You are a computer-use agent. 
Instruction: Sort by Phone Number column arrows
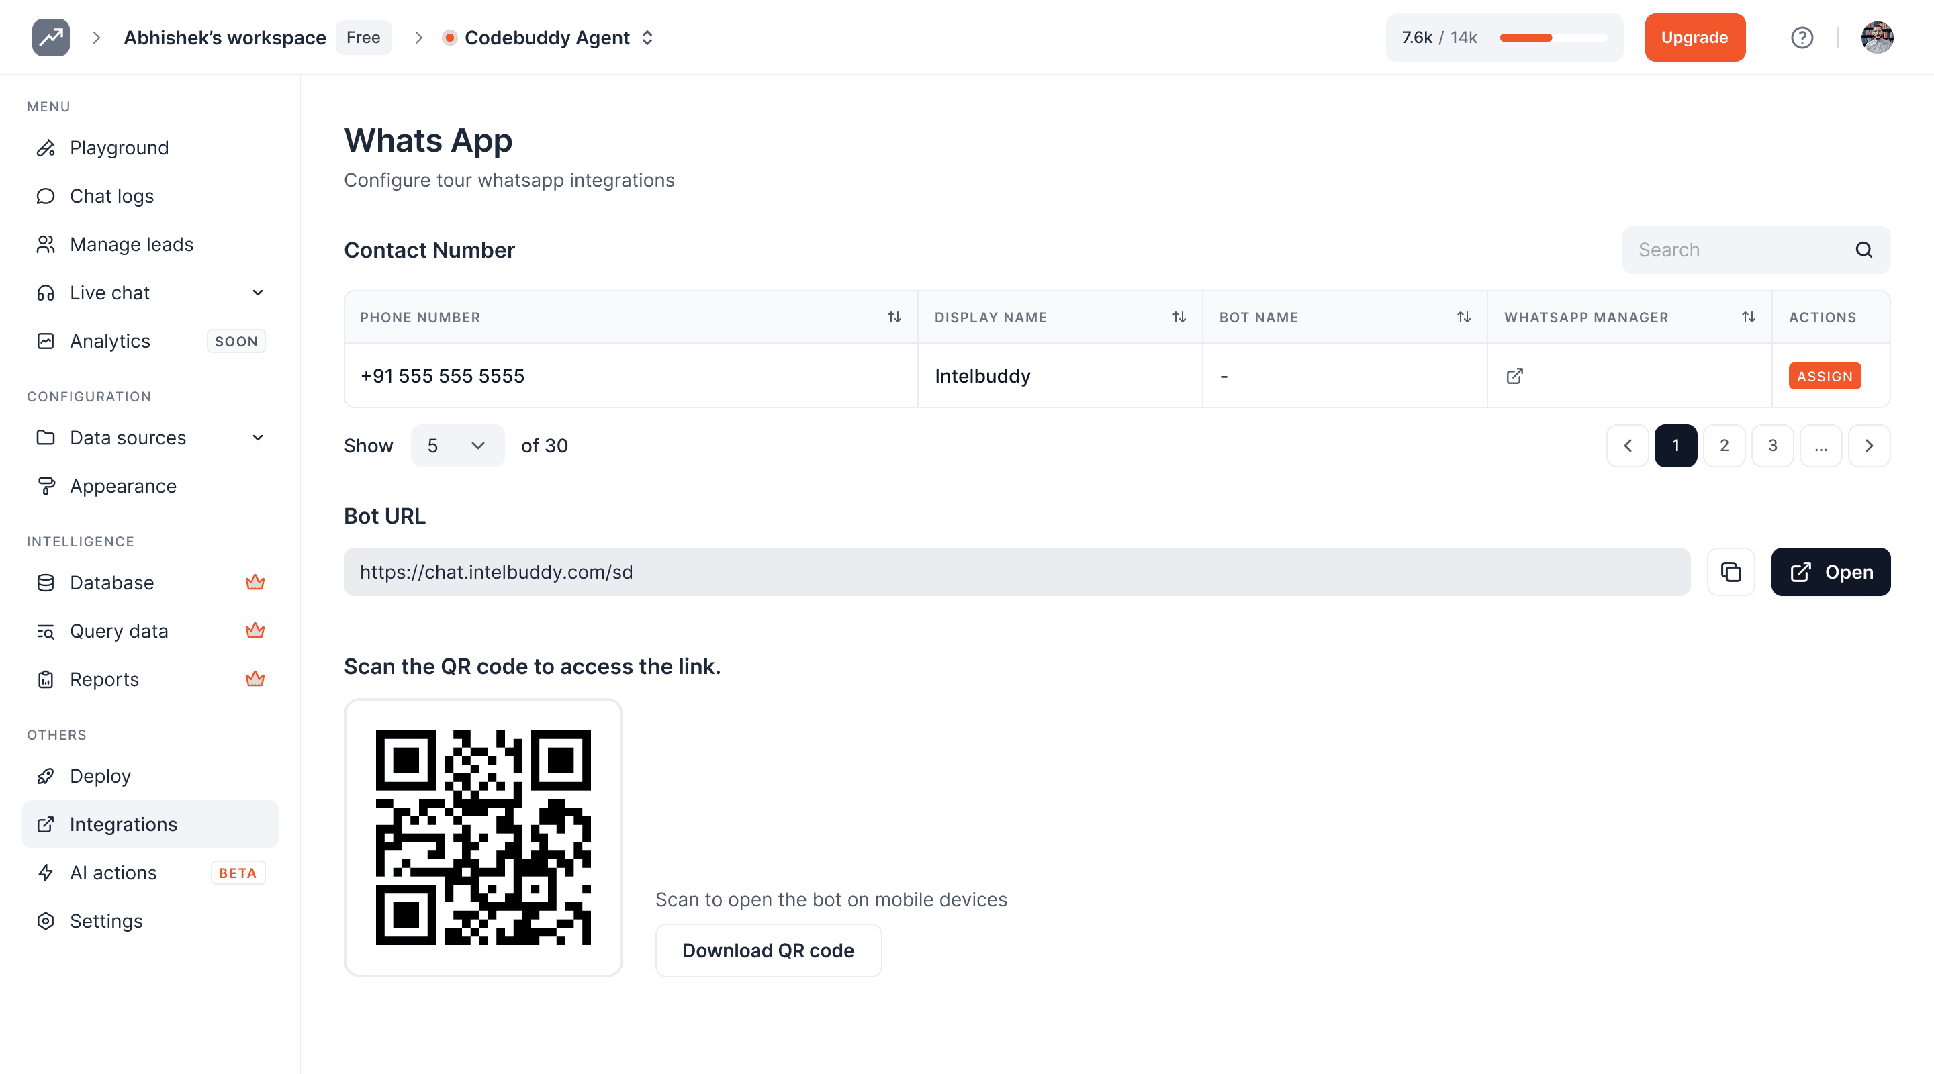(893, 318)
